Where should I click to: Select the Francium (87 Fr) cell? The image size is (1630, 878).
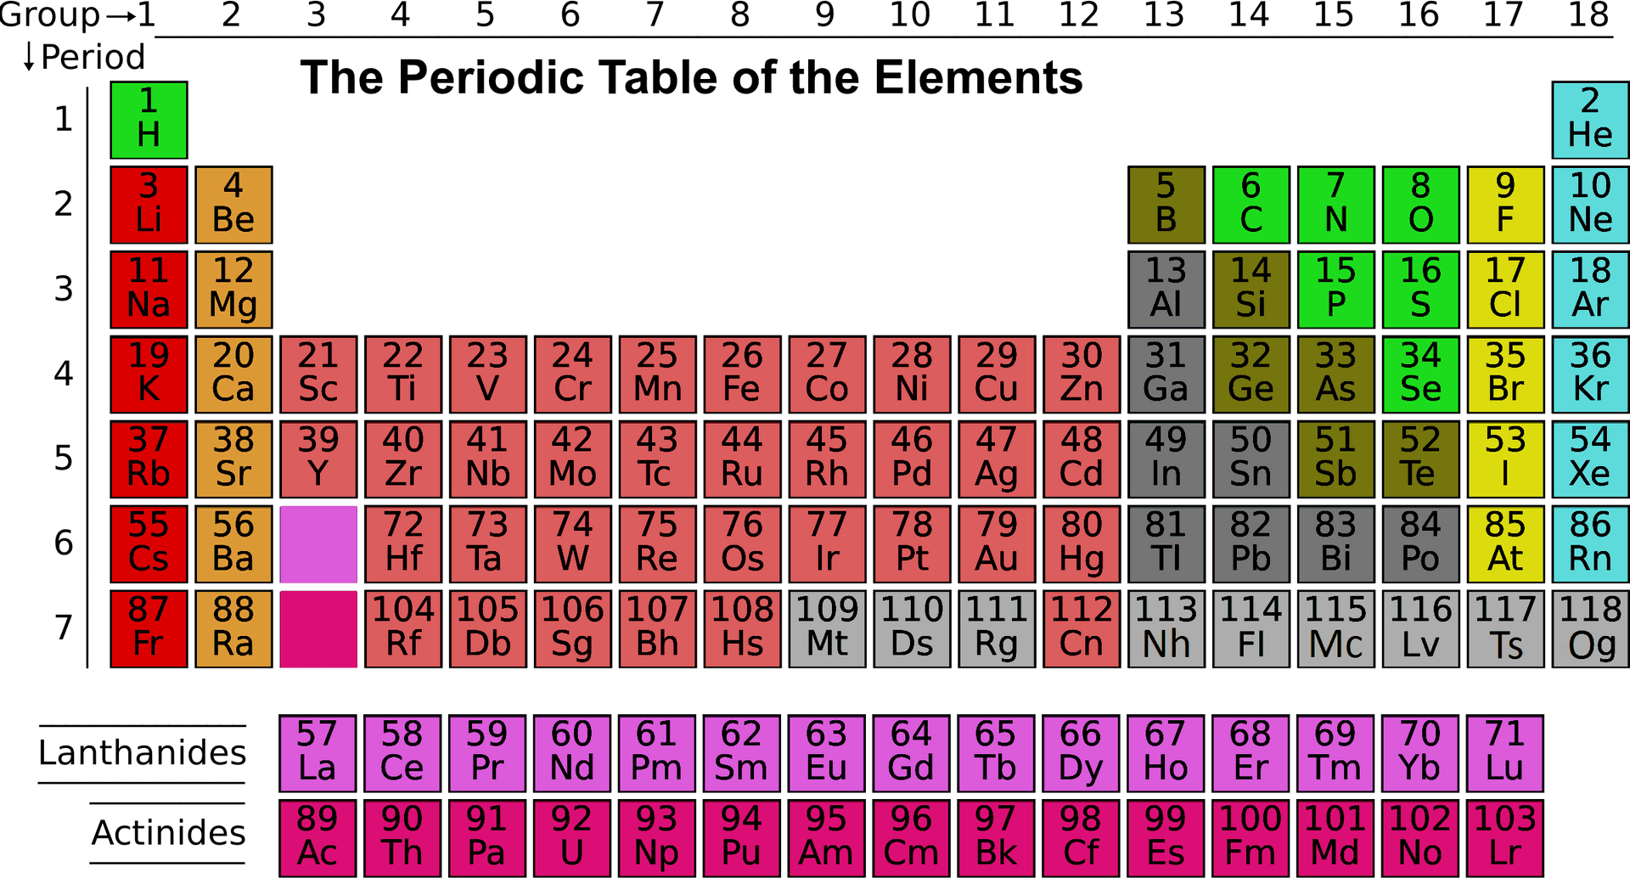pyautogui.click(x=149, y=629)
